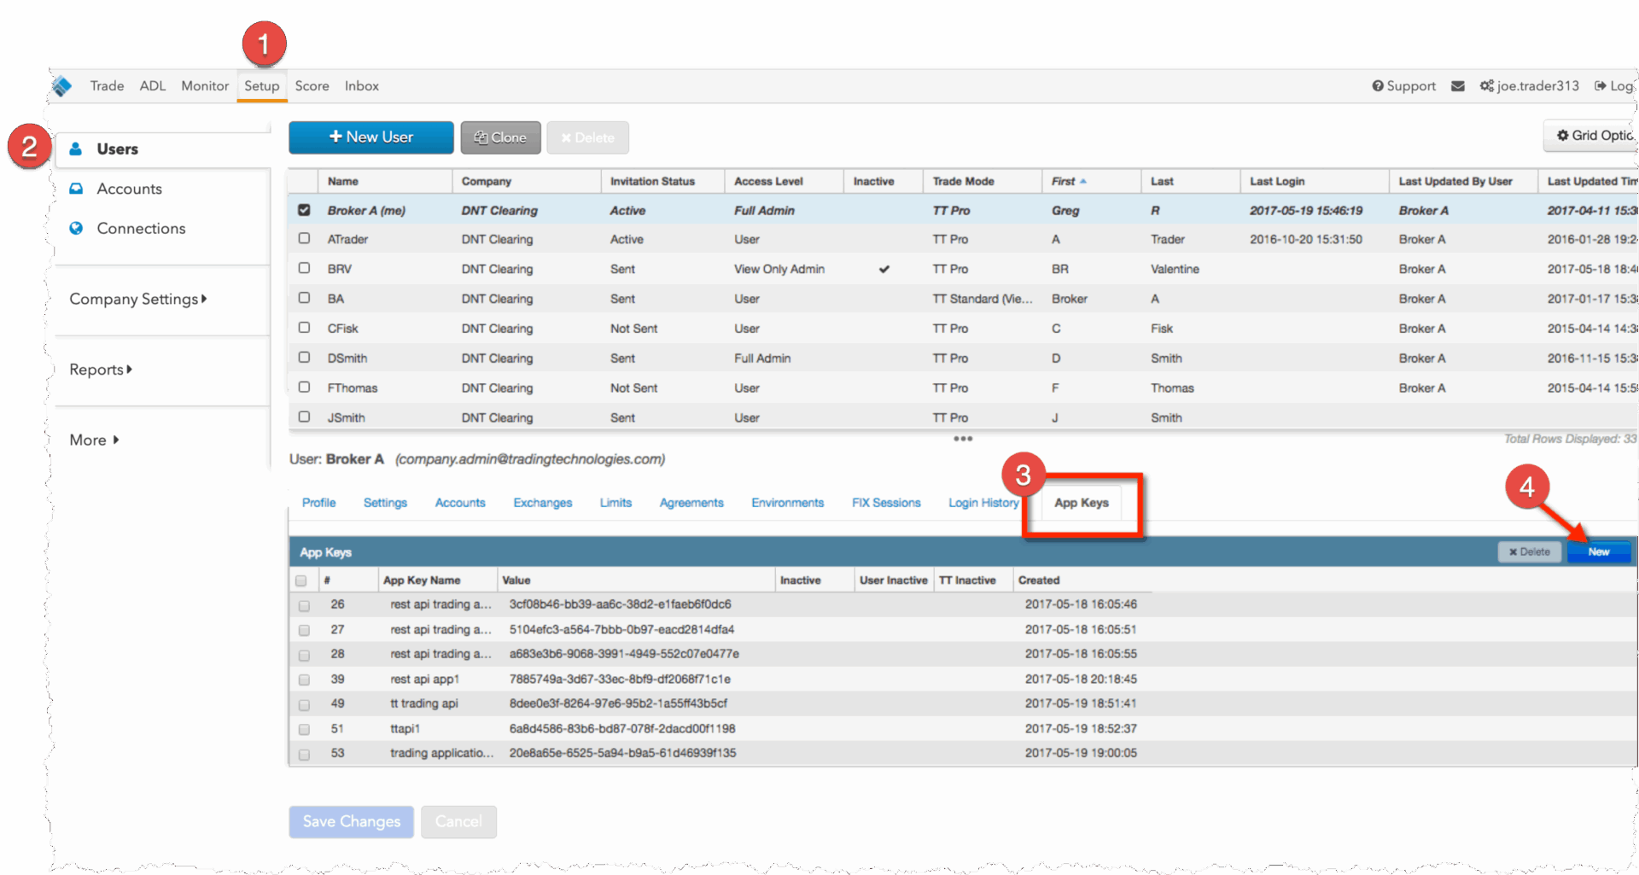The image size is (1639, 875).
Task: Switch to the Profile tab
Action: [x=319, y=503]
